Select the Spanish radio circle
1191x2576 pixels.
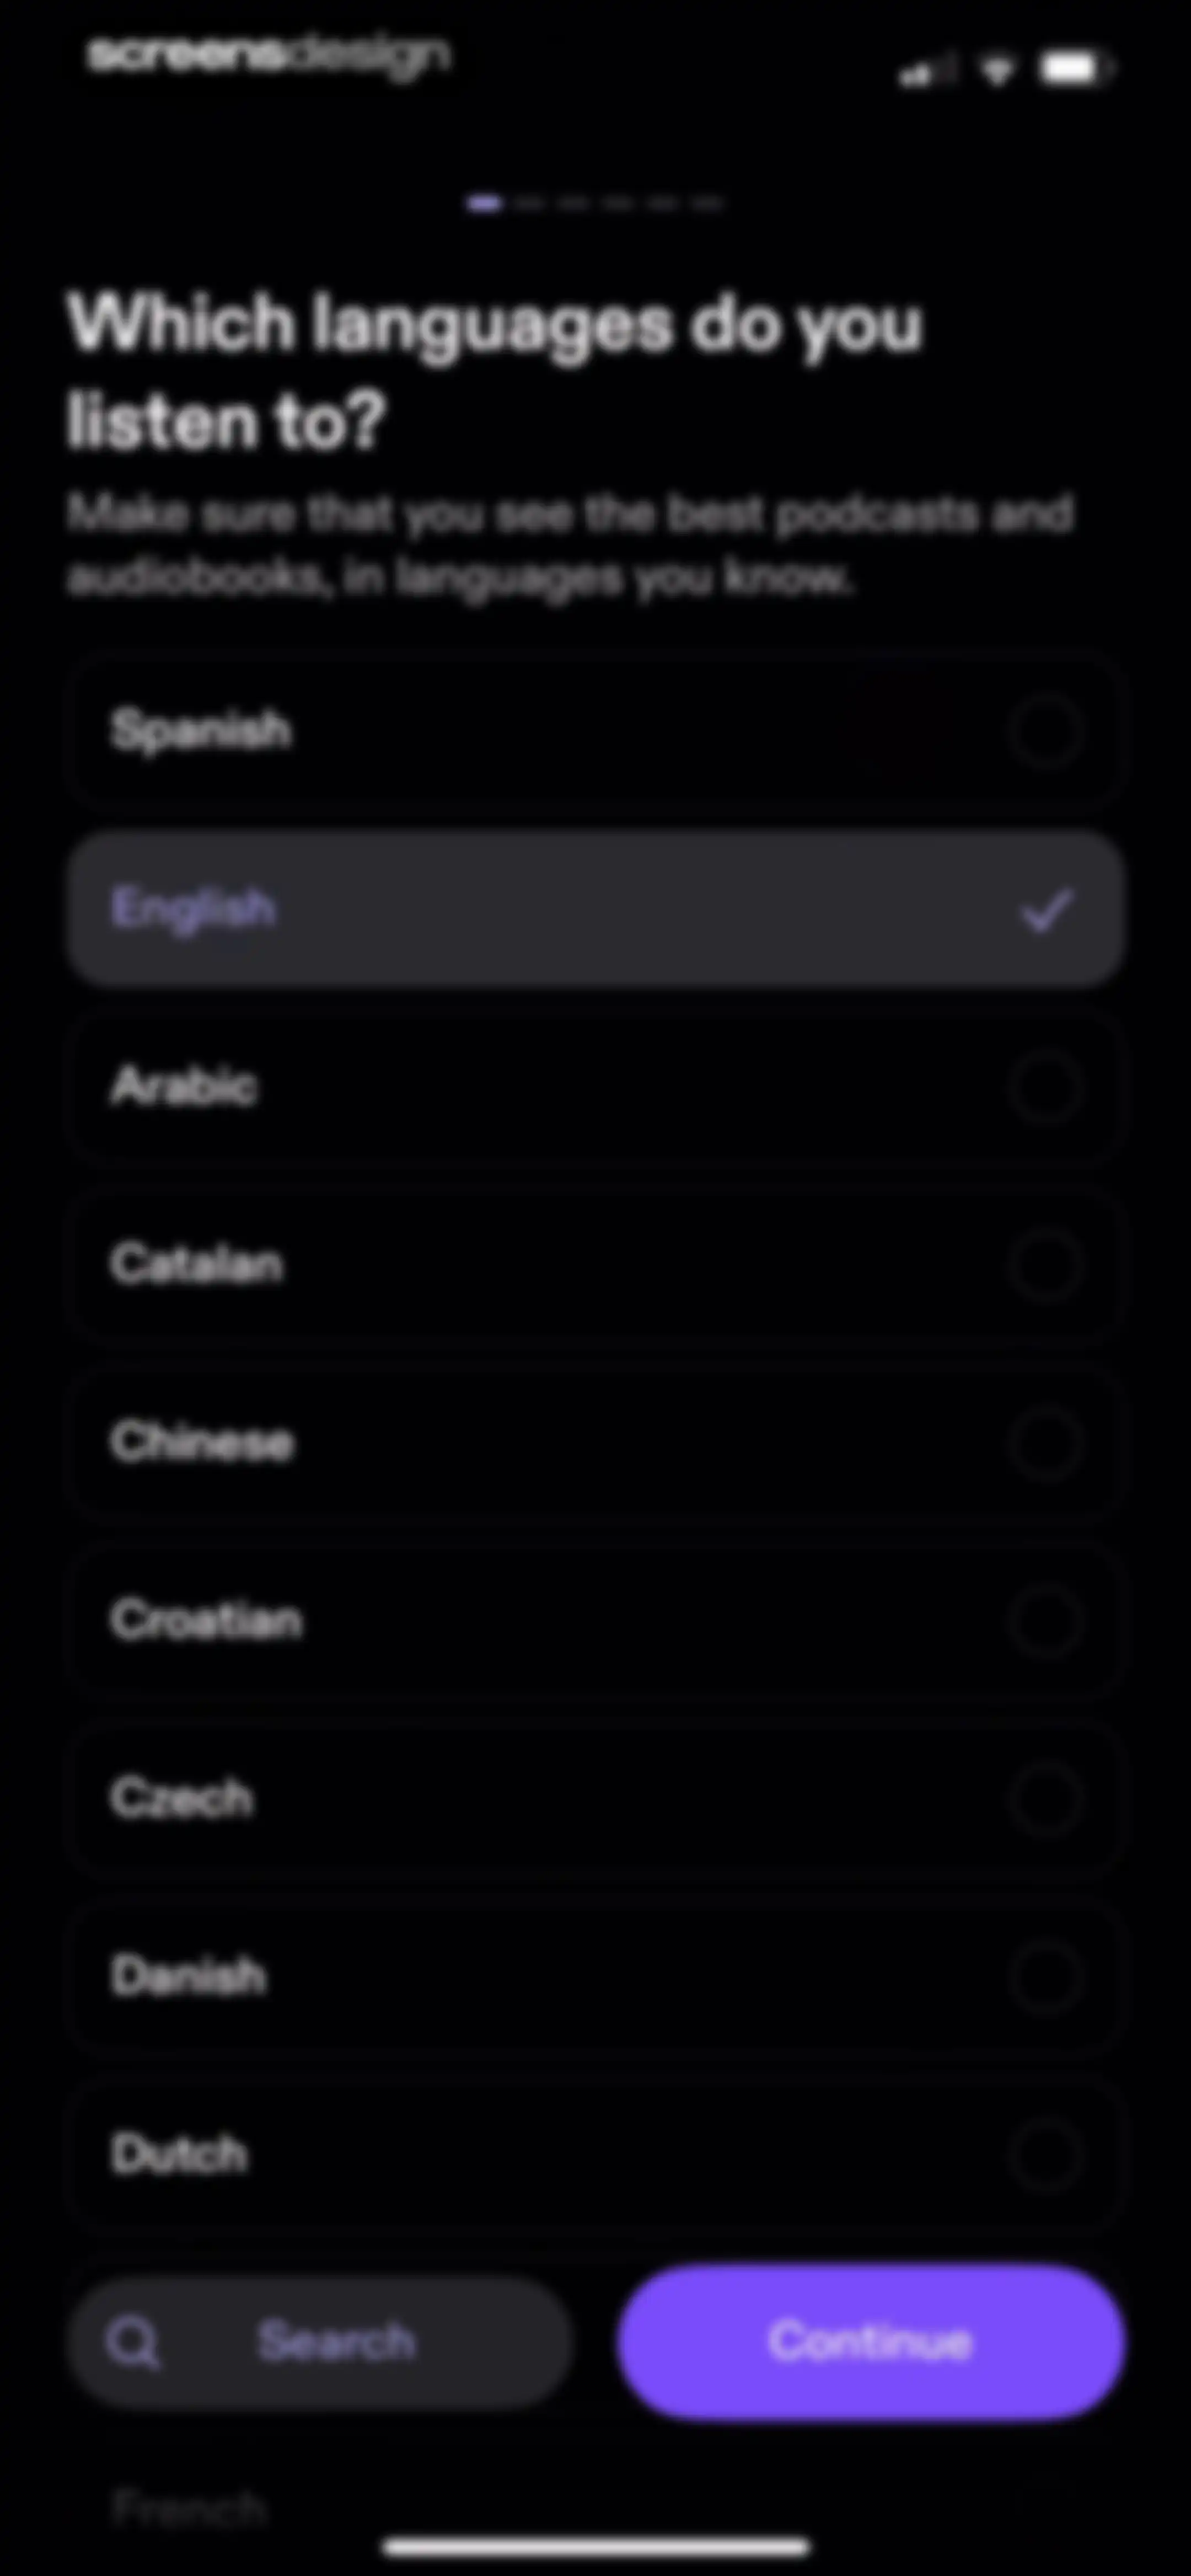point(1045,731)
